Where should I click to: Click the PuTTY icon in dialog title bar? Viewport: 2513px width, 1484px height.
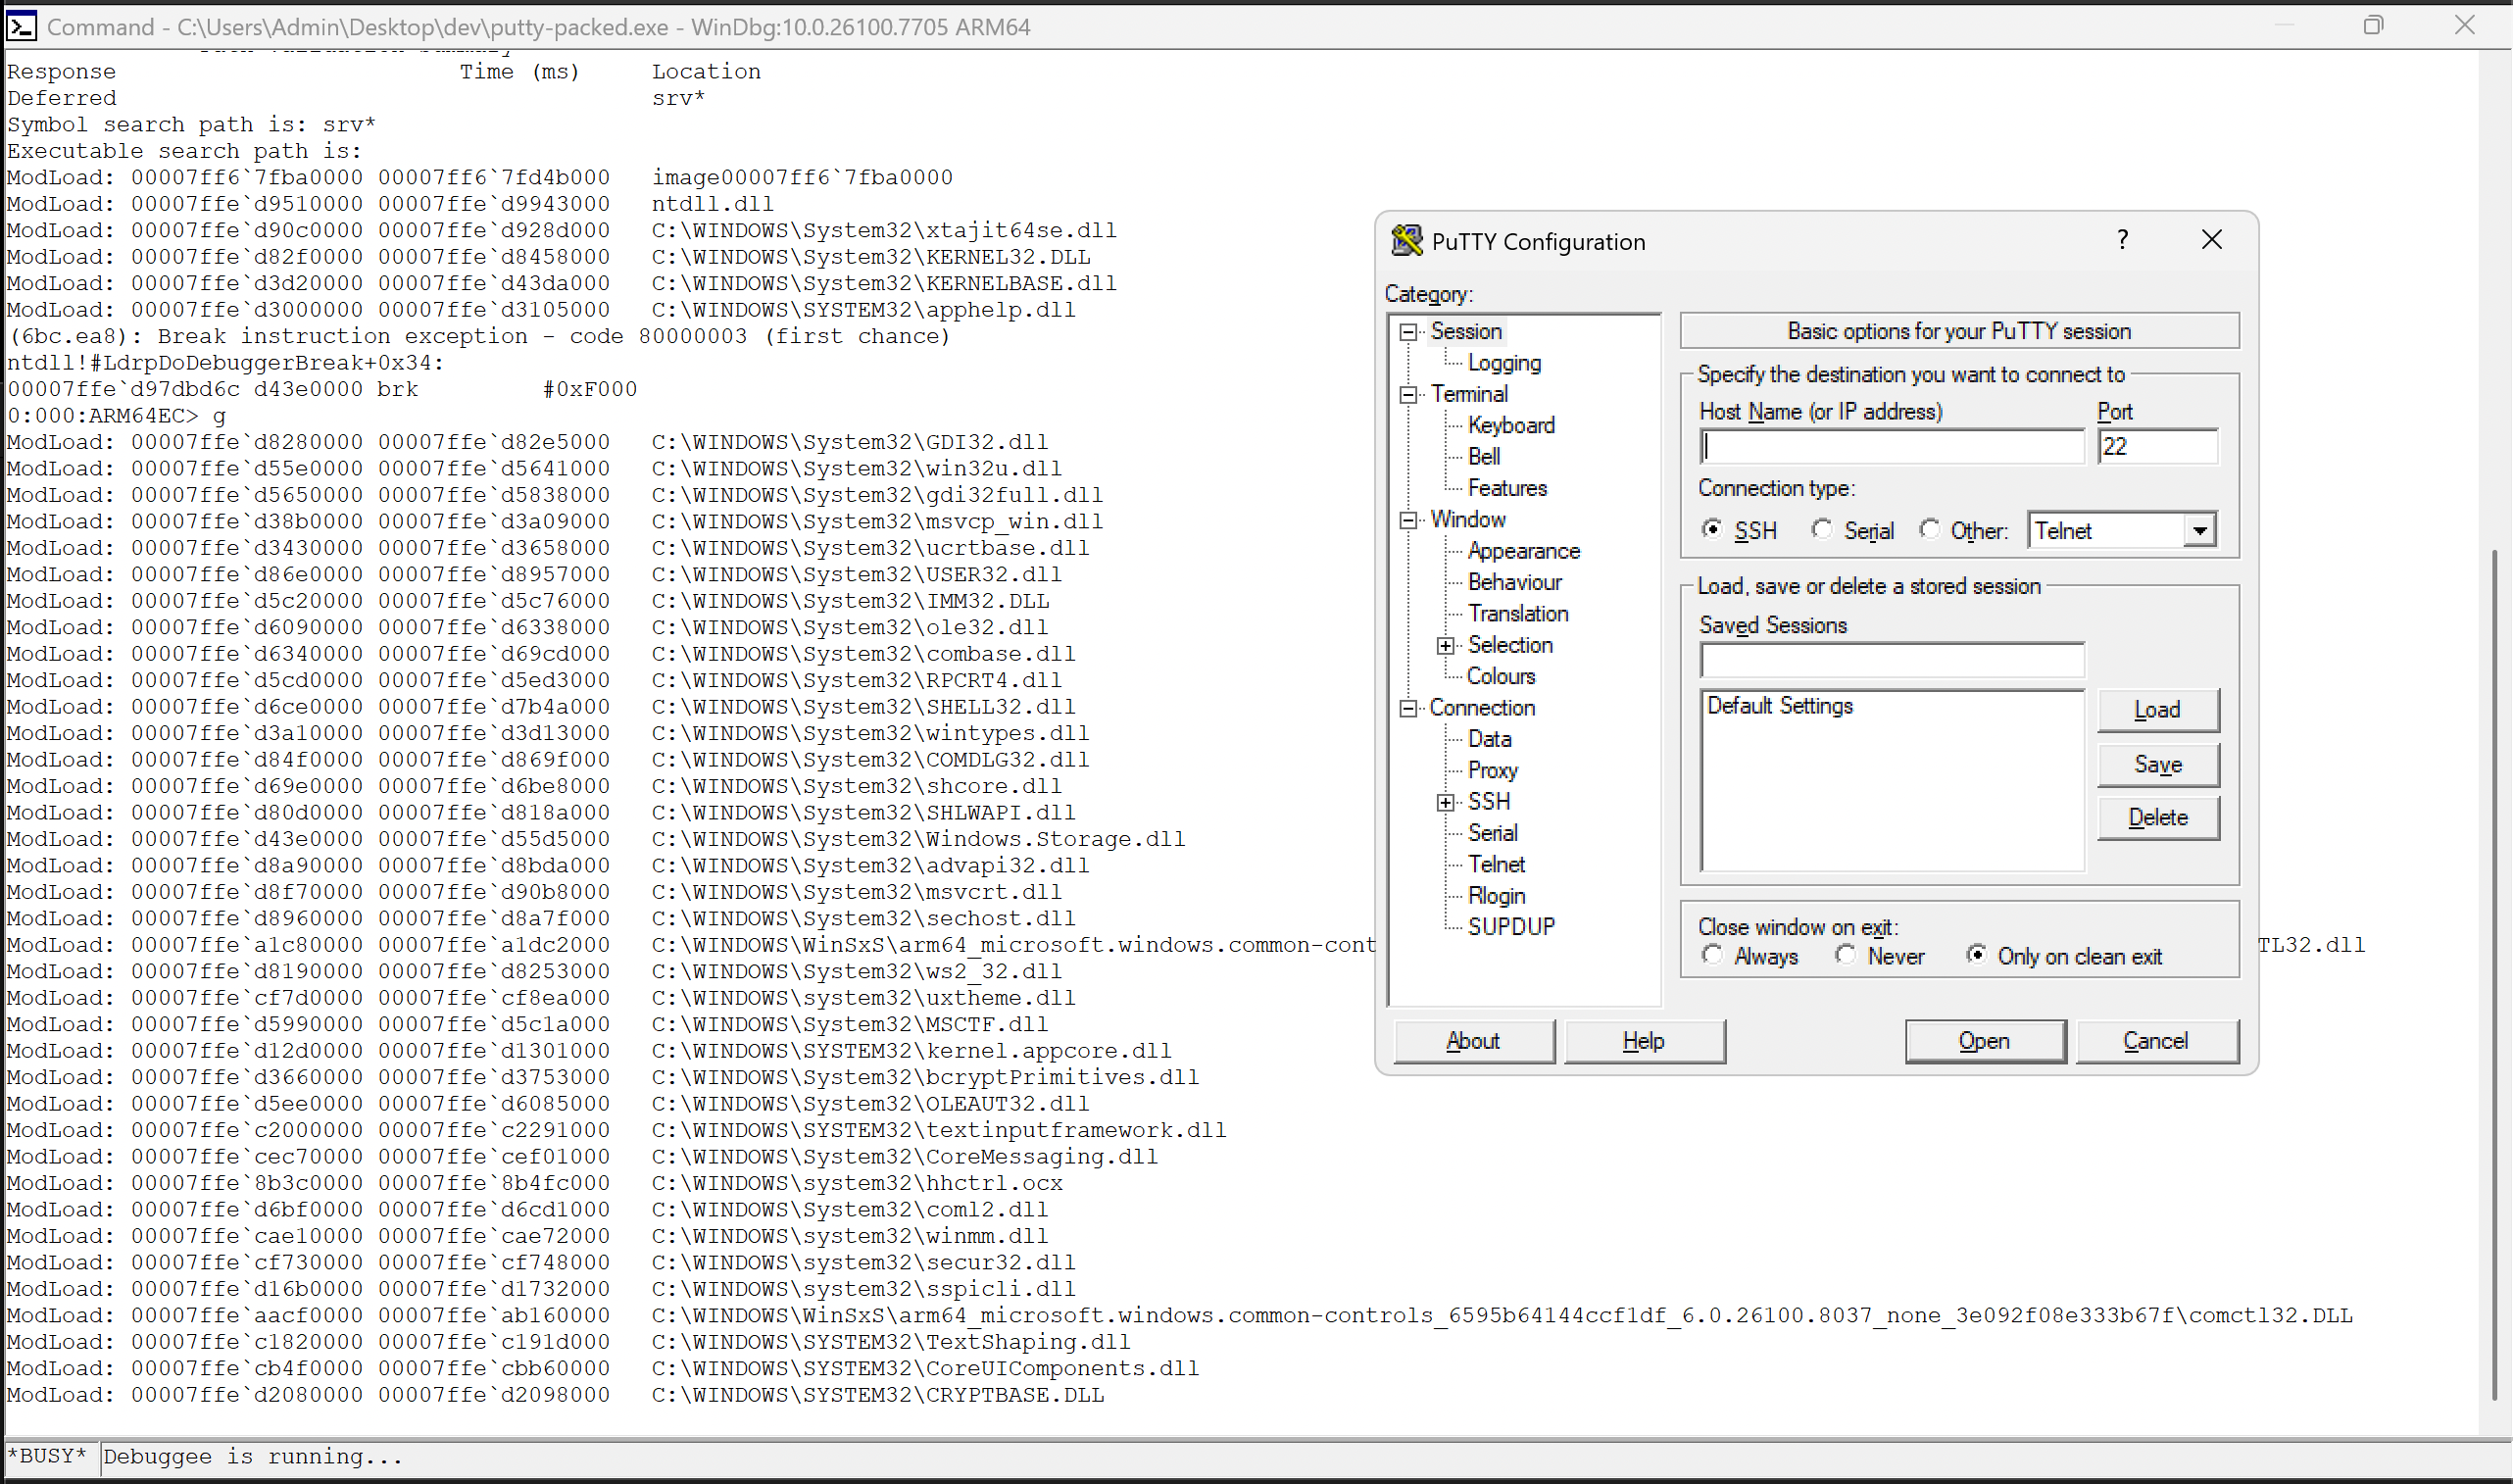pyautogui.click(x=1406, y=240)
